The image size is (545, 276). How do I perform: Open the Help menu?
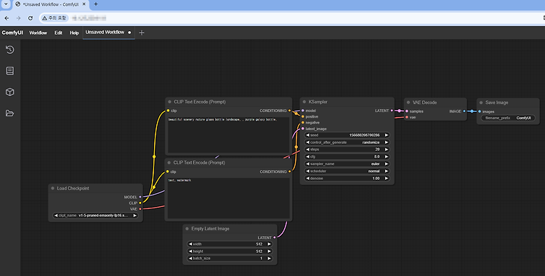click(74, 33)
